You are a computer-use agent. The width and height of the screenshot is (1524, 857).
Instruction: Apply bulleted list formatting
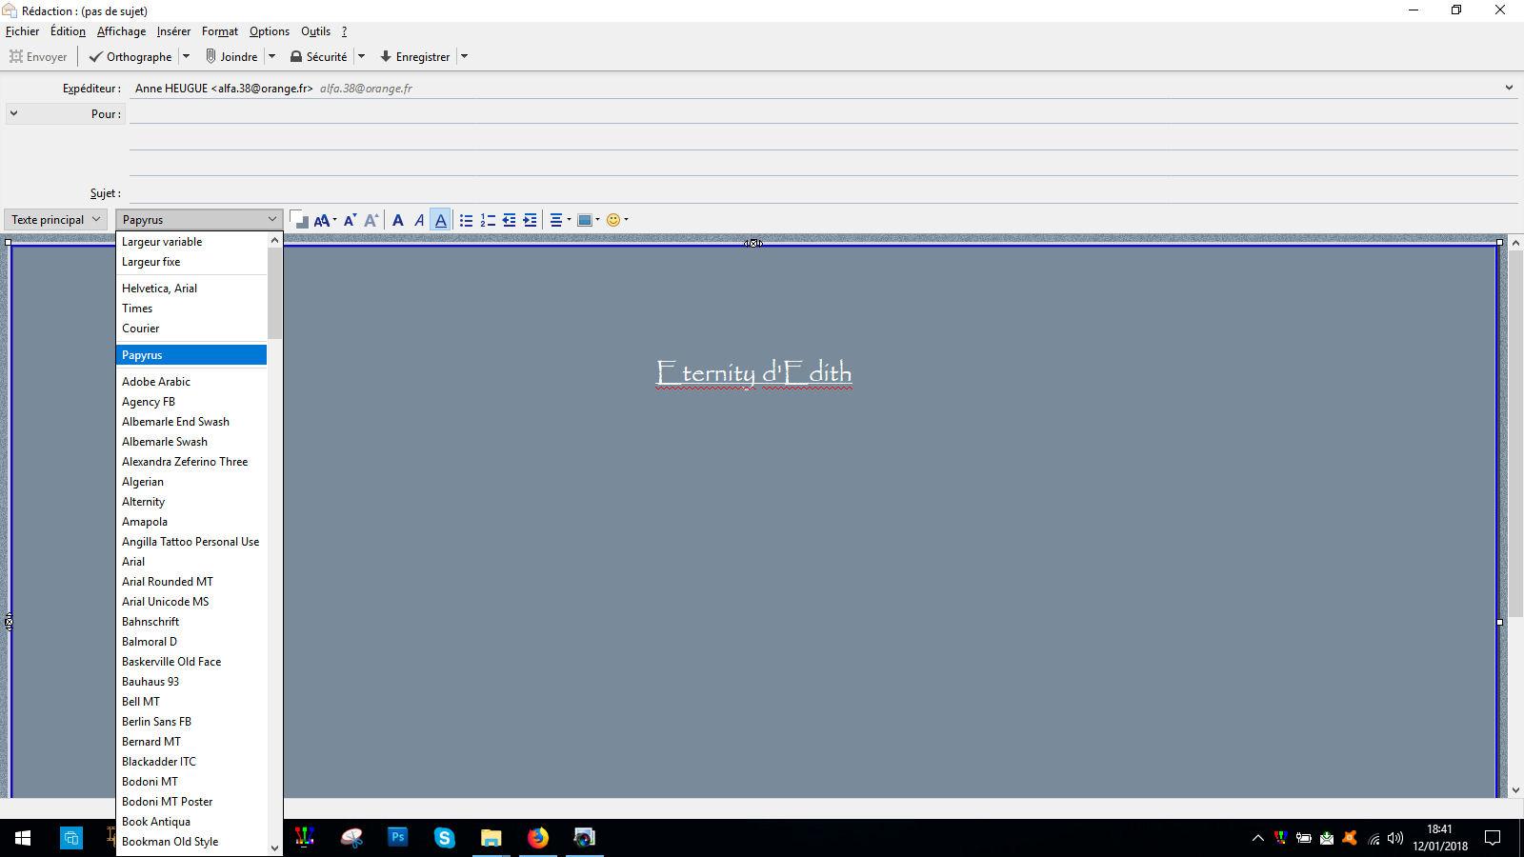(x=466, y=220)
